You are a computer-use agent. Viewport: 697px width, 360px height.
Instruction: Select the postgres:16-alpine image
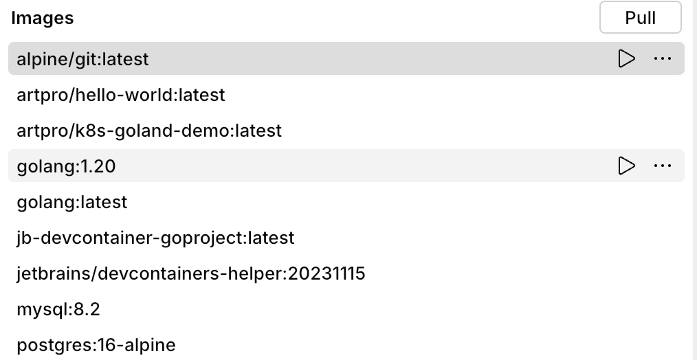point(96,345)
